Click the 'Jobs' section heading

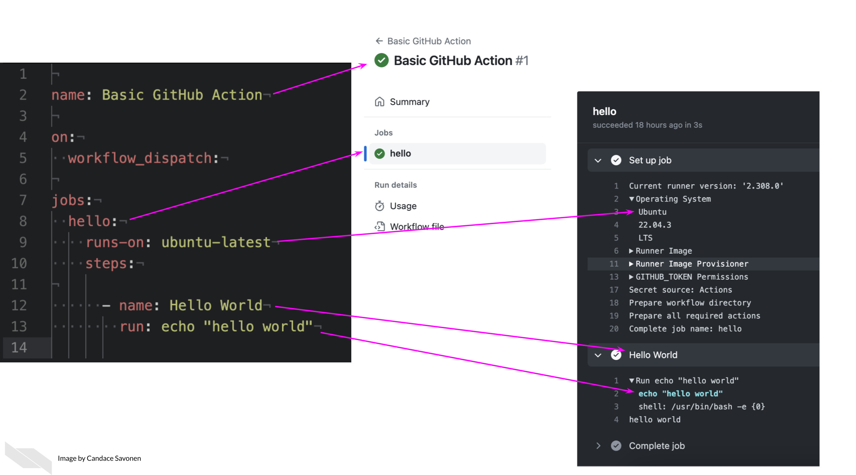coord(383,133)
